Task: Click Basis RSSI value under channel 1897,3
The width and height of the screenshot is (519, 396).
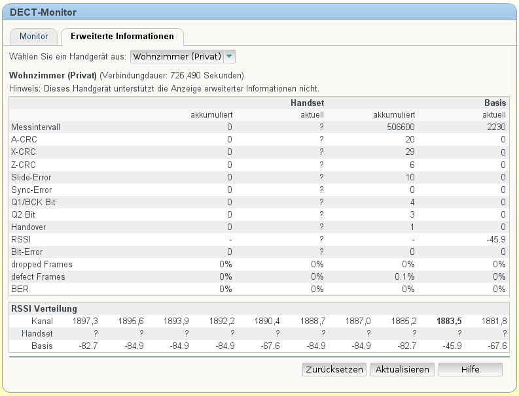Action: pos(88,346)
